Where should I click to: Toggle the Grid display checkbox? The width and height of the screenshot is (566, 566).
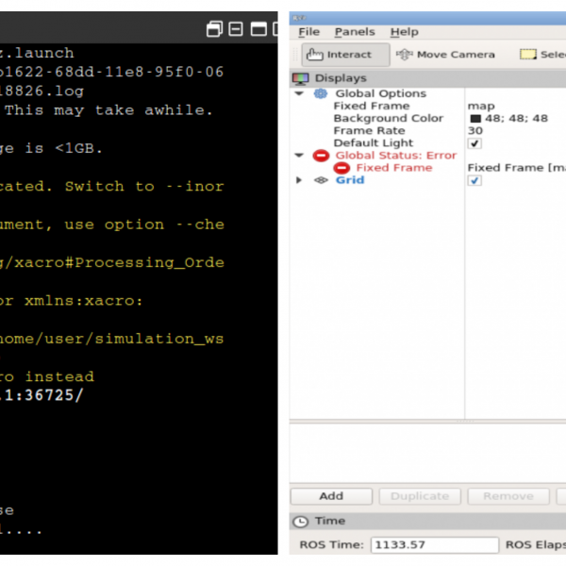click(x=474, y=180)
